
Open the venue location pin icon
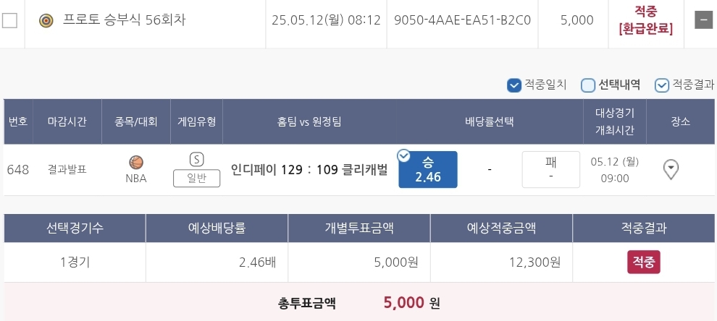(x=671, y=169)
